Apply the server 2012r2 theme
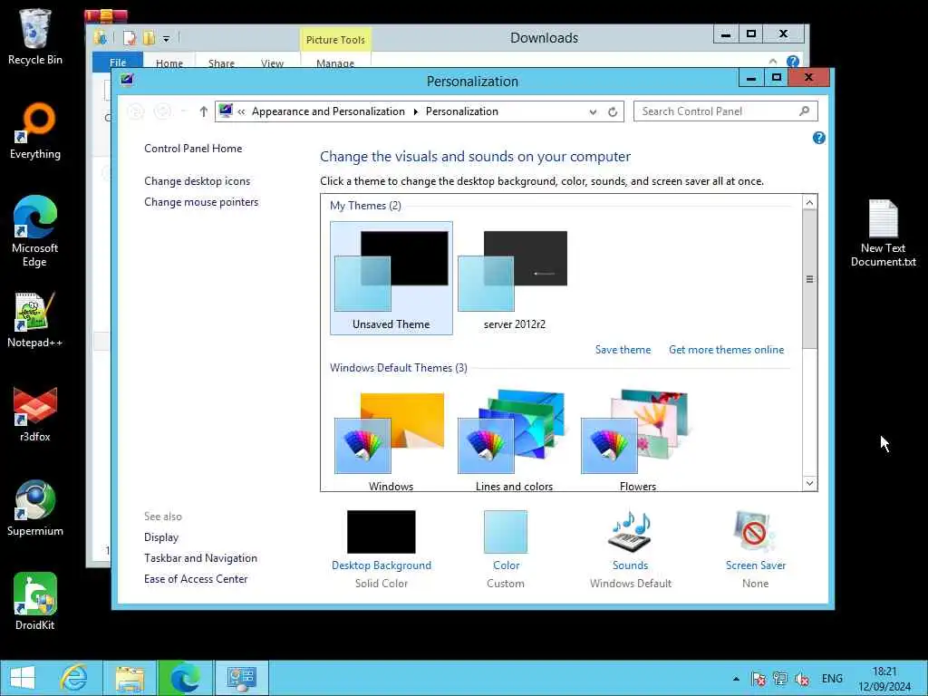Screen dimensions: 928x696 (x=515, y=278)
